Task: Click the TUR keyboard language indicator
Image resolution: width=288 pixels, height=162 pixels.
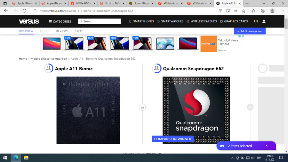Action: point(259,158)
